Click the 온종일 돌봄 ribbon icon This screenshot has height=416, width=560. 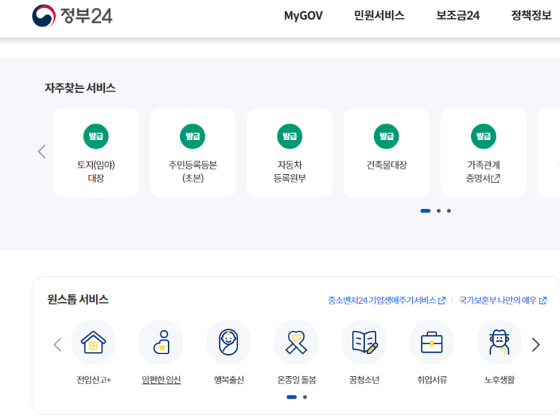click(x=296, y=342)
